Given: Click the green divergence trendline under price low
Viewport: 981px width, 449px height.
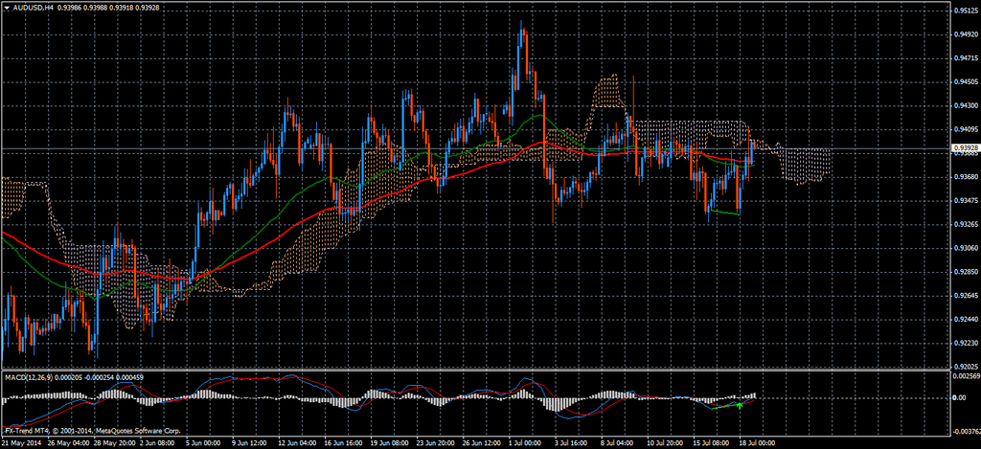Looking at the screenshot, I should point(725,213).
